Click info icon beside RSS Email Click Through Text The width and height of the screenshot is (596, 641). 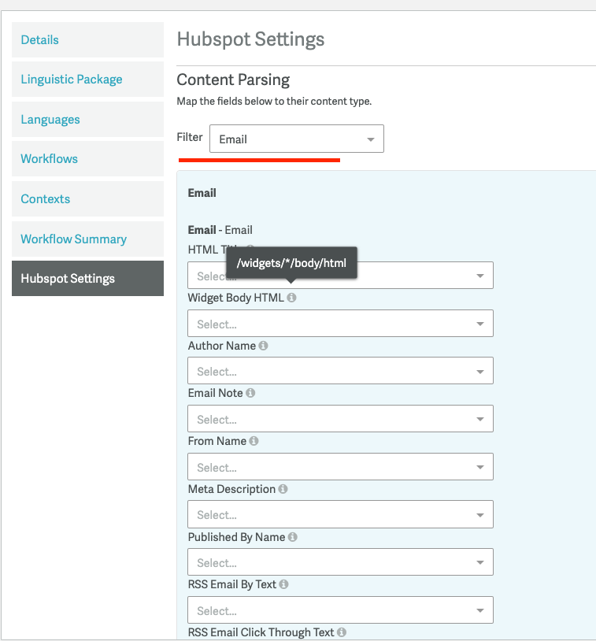click(x=342, y=632)
